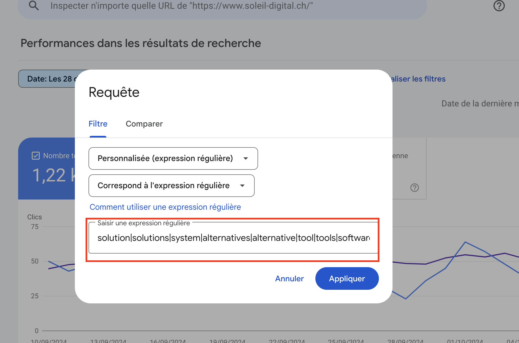Click the Annuler button

(289, 279)
